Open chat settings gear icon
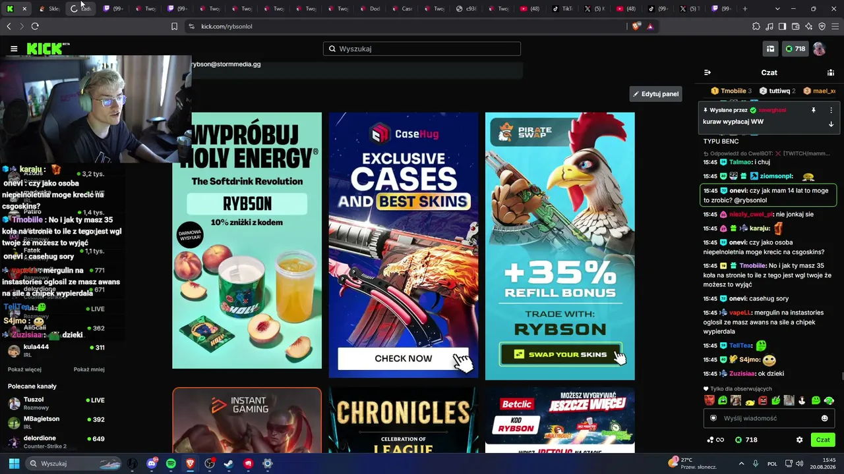 (799, 440)
